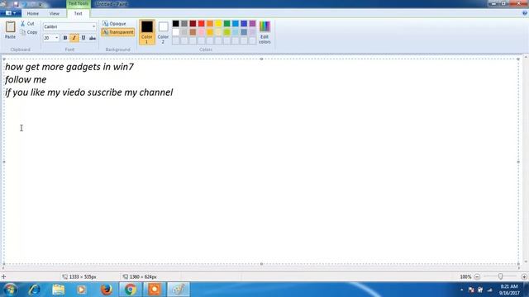529x297 pixels.
Task: Click the zoom slider handle
Action: [x=501, y=276]
